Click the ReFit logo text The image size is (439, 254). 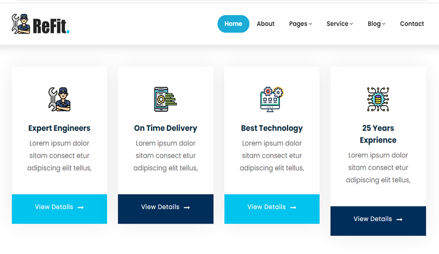pos(51,26)
